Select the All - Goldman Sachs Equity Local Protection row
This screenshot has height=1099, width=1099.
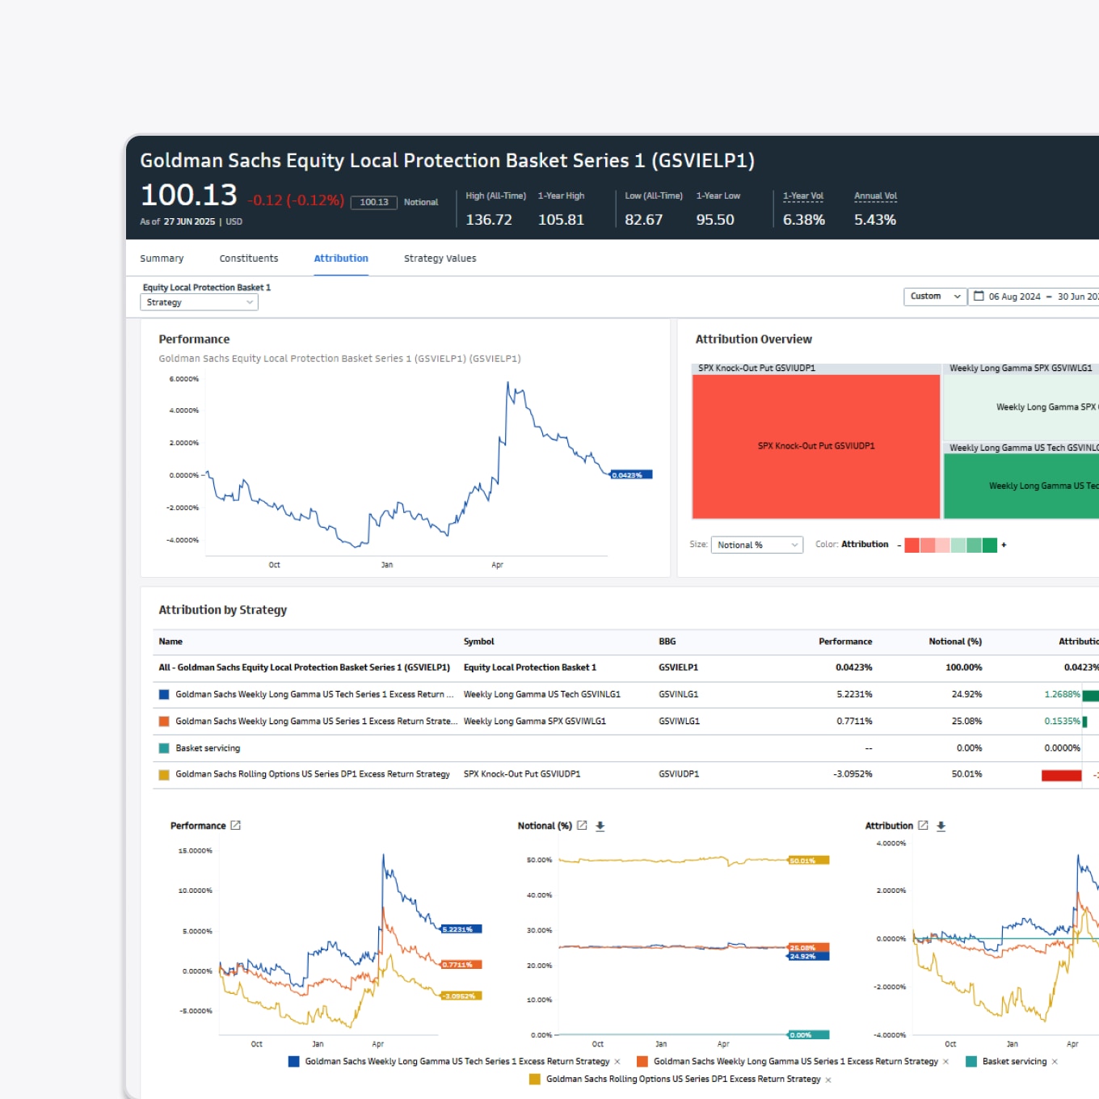coord(625,667)
